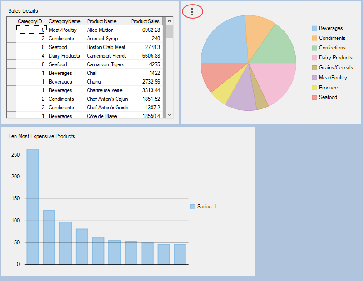Sort by the CategoryName column header
Image resolution: width=363 pixels, height=281 pixels.
point(66,21)
